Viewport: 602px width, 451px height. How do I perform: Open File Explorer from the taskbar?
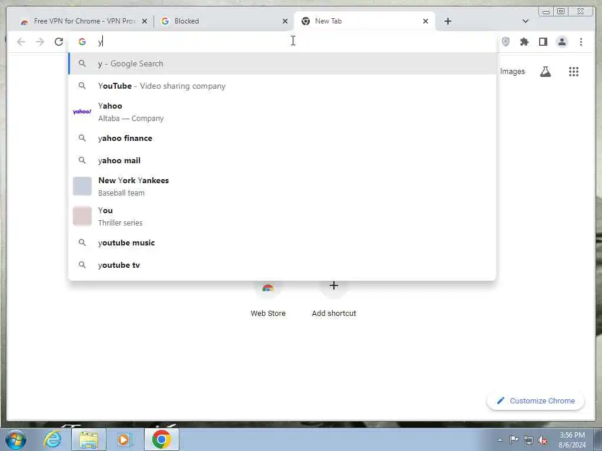(x=89, y=439)
